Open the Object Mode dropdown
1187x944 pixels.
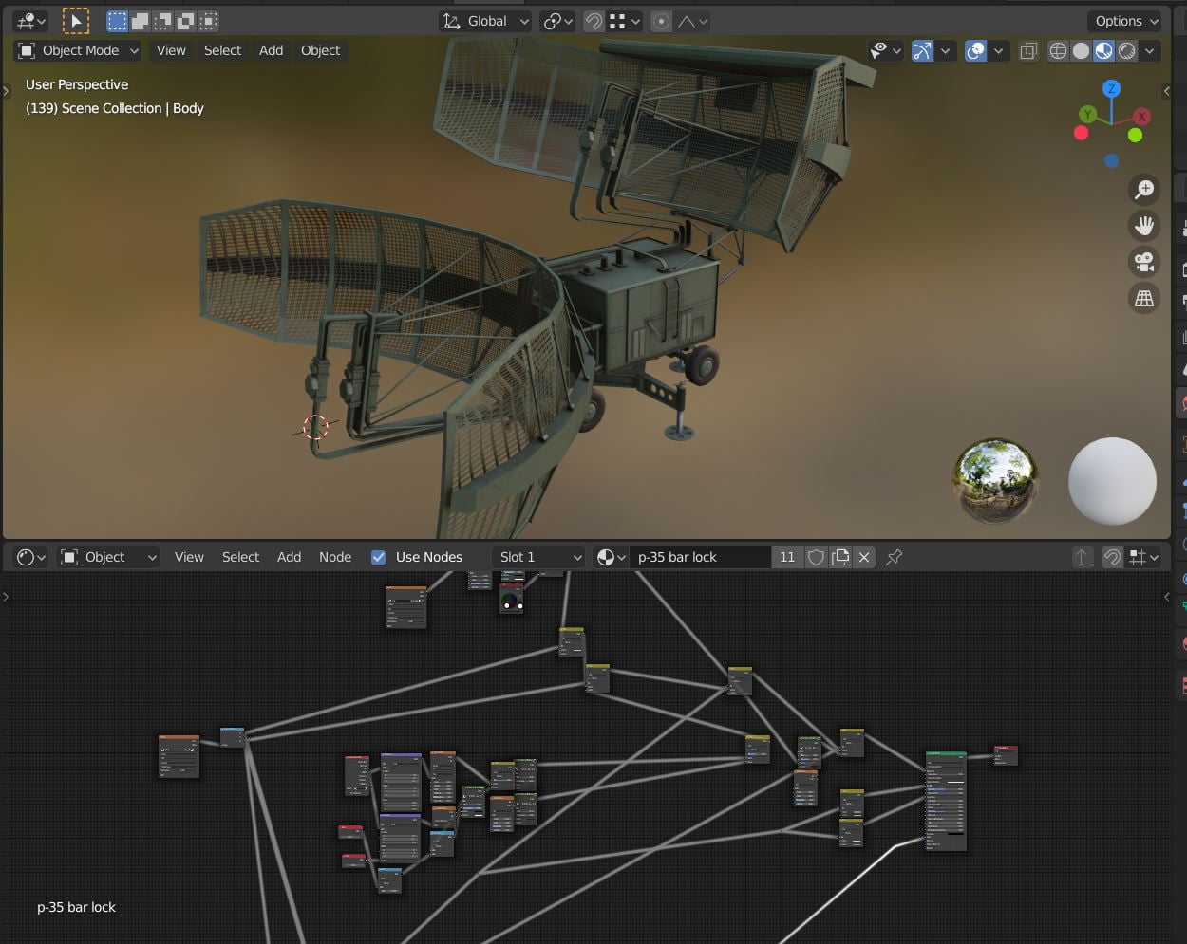tap(79, 51)
